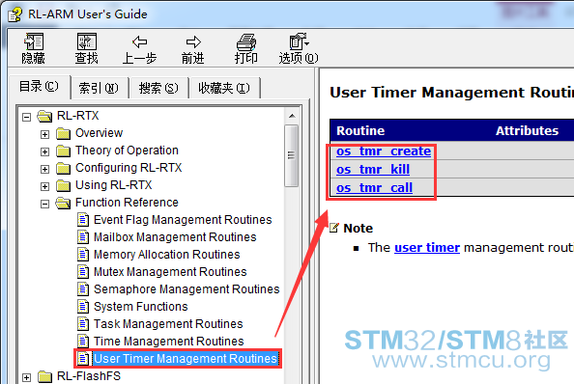Viewport: 574px width, 384px height.
Task: Click the contents tree scroll-up arrow
Action: pos(292,116)
